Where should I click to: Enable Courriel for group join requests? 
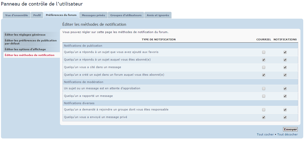(264, 110)
